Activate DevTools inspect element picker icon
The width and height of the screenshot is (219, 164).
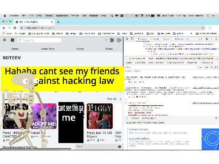127,39
